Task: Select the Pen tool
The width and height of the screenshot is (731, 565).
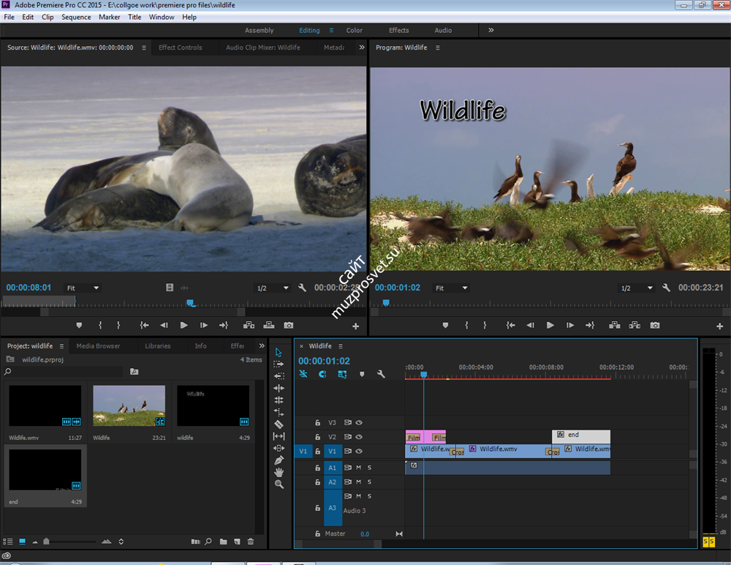Action: point(279,460)
